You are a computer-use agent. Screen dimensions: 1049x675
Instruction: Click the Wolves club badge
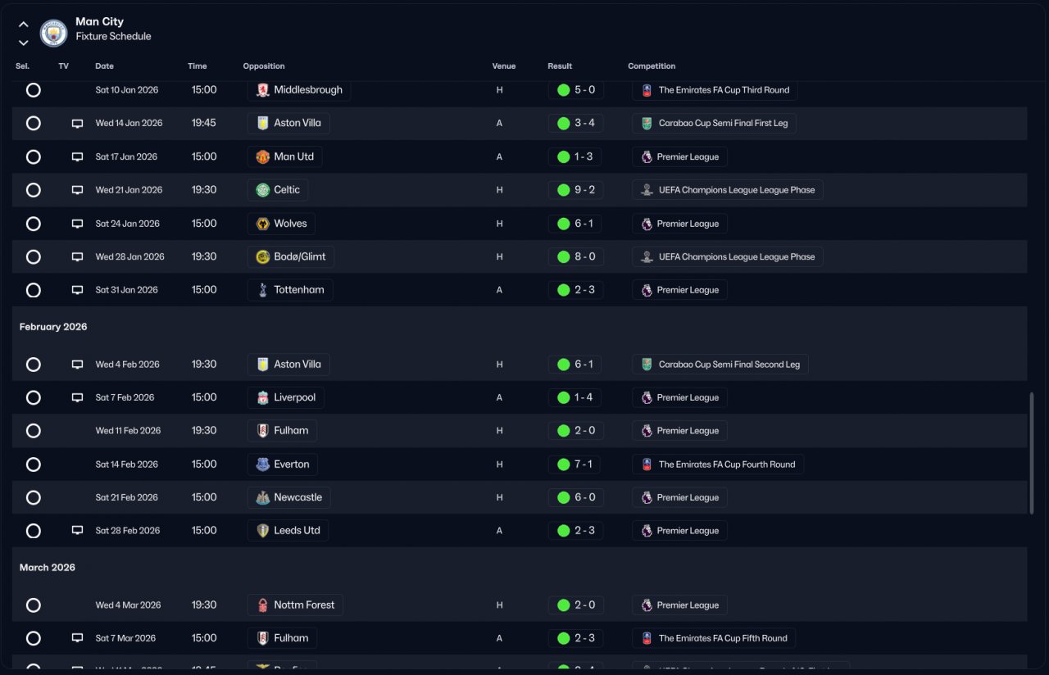[x=262, y=224]
